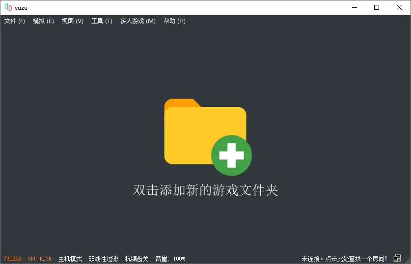Open the 模拟 (E) menu

pos(44,21)
